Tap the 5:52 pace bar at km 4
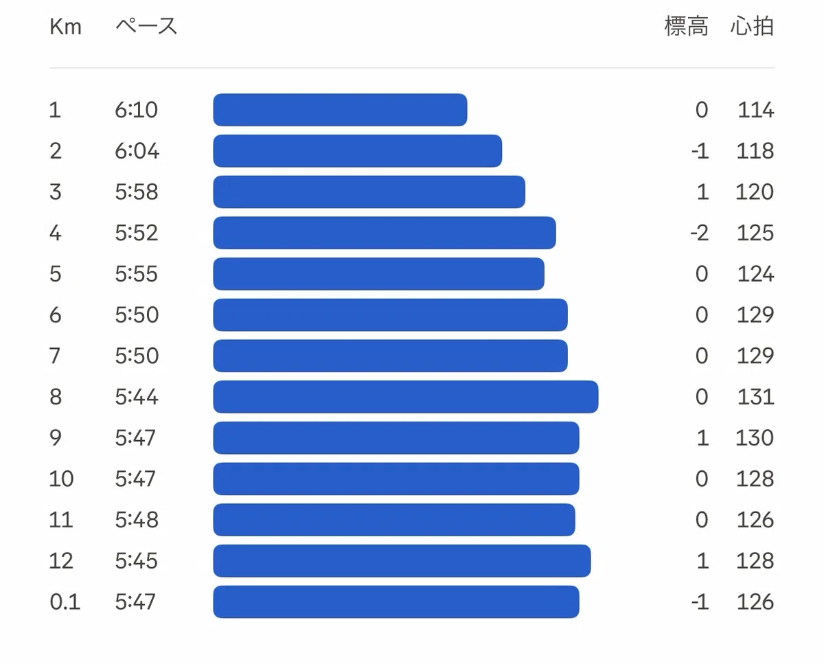824x664 pixels. pyautogui.click(x=385, y=233)
